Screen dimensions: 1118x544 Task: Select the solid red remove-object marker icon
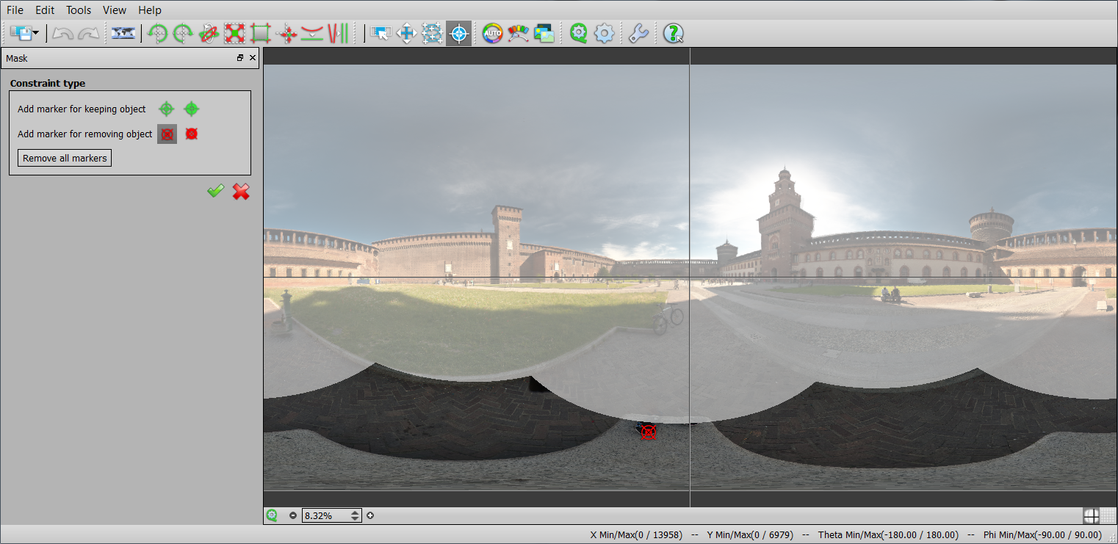tap(192, 134)
